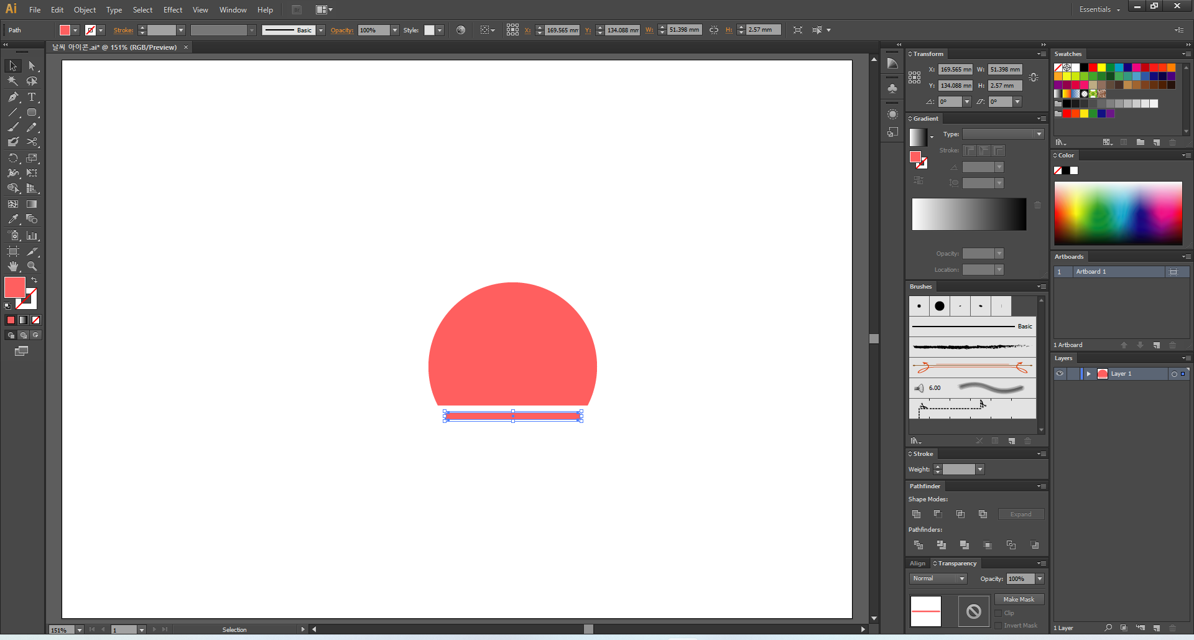Viewport: 1194px width, 640px height.
Task: Click the Expand button in Pathfinder
Action: click(x=1021, y=514)
